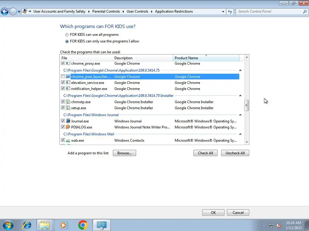Check chrome_pwa_launcher.exe checkbox
Viewport: 309px width, 231px height.
63,76
